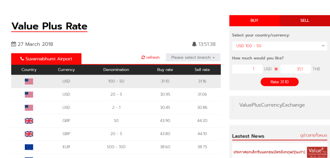330x158 pixels.
Task: Open the Please select branch dropdown
Action: (x=193, y=57)
